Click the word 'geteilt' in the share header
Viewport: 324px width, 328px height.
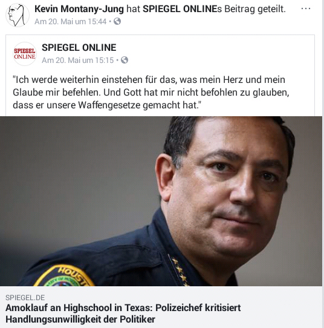[x=271, y=9]
